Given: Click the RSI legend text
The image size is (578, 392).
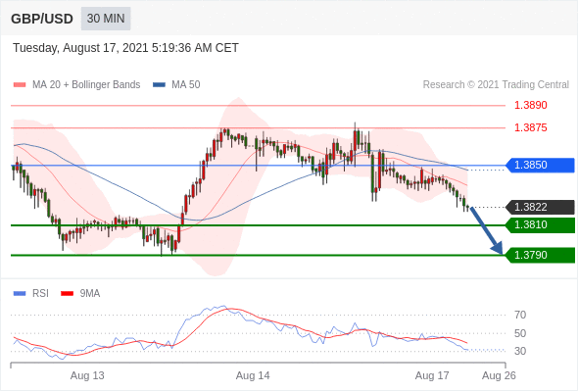Looking at the screenshot, I should [x=40, y=294].
